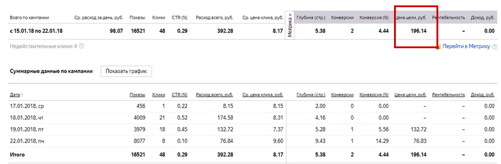Sort table by Показы column header
The image size is (501, 164).
(137, 95)
